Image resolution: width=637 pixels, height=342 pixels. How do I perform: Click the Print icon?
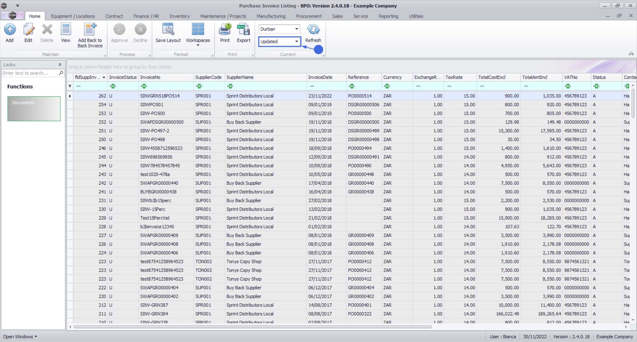coord(225,33)
